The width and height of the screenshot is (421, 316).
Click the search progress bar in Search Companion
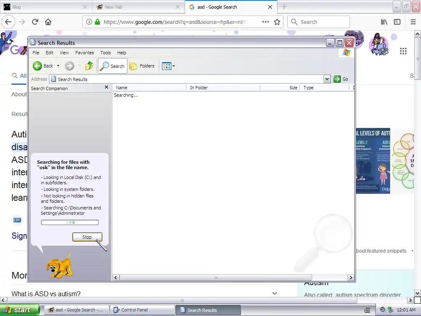click(x=70, y=223)
